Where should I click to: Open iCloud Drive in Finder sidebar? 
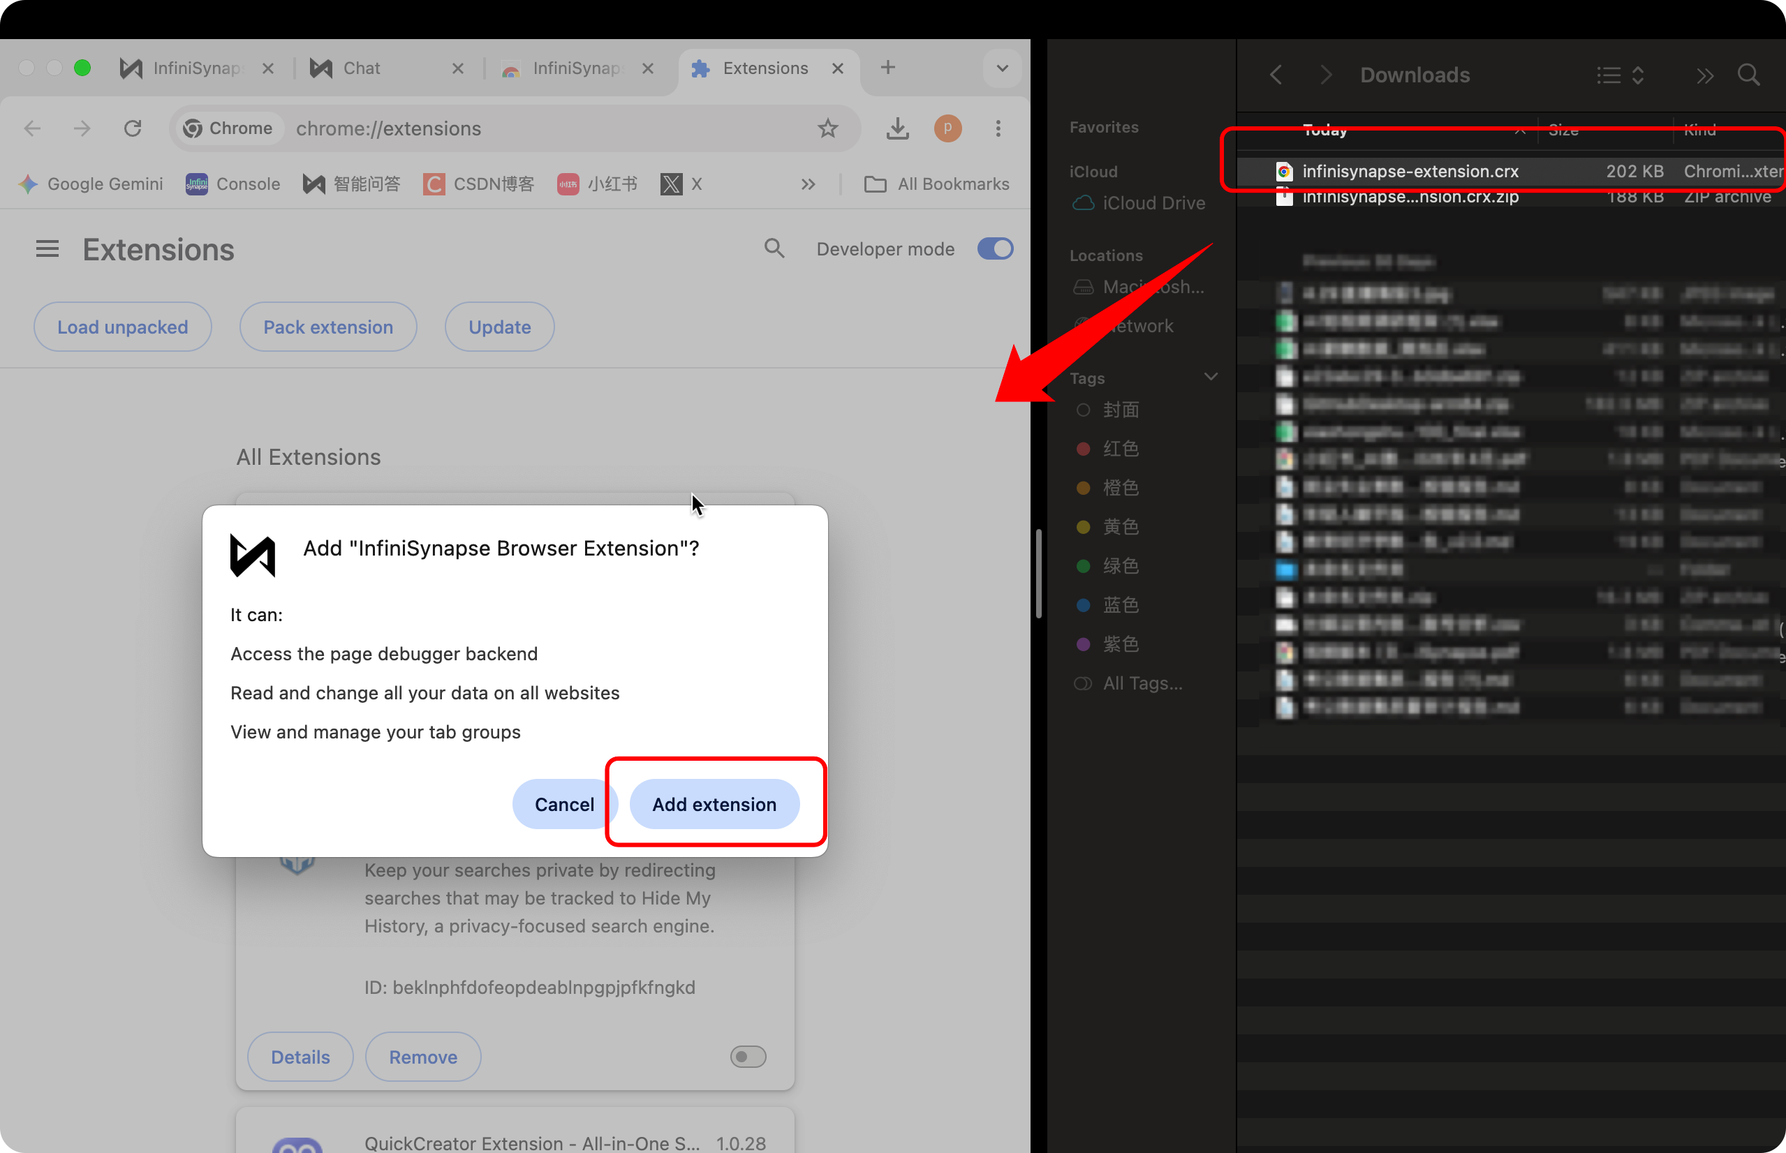(1139, 203)
